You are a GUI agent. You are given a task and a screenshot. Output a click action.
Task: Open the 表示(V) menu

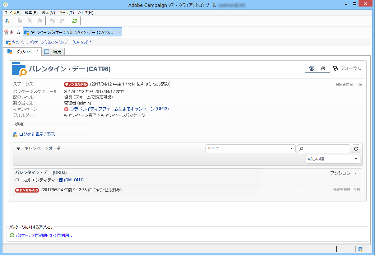[49, 13]
